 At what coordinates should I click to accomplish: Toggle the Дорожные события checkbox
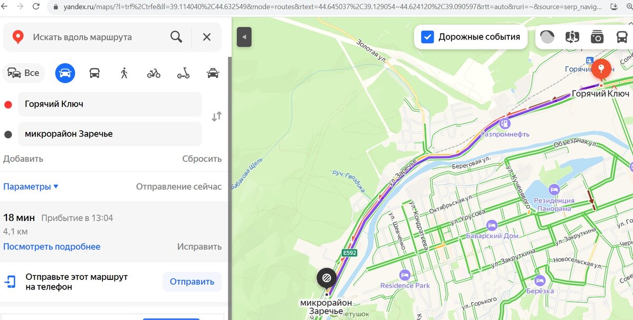coord(428,37)
